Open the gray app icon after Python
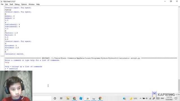 click(94, 98)
